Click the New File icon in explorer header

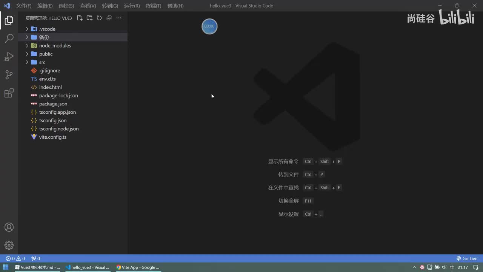tap(80, 18)
